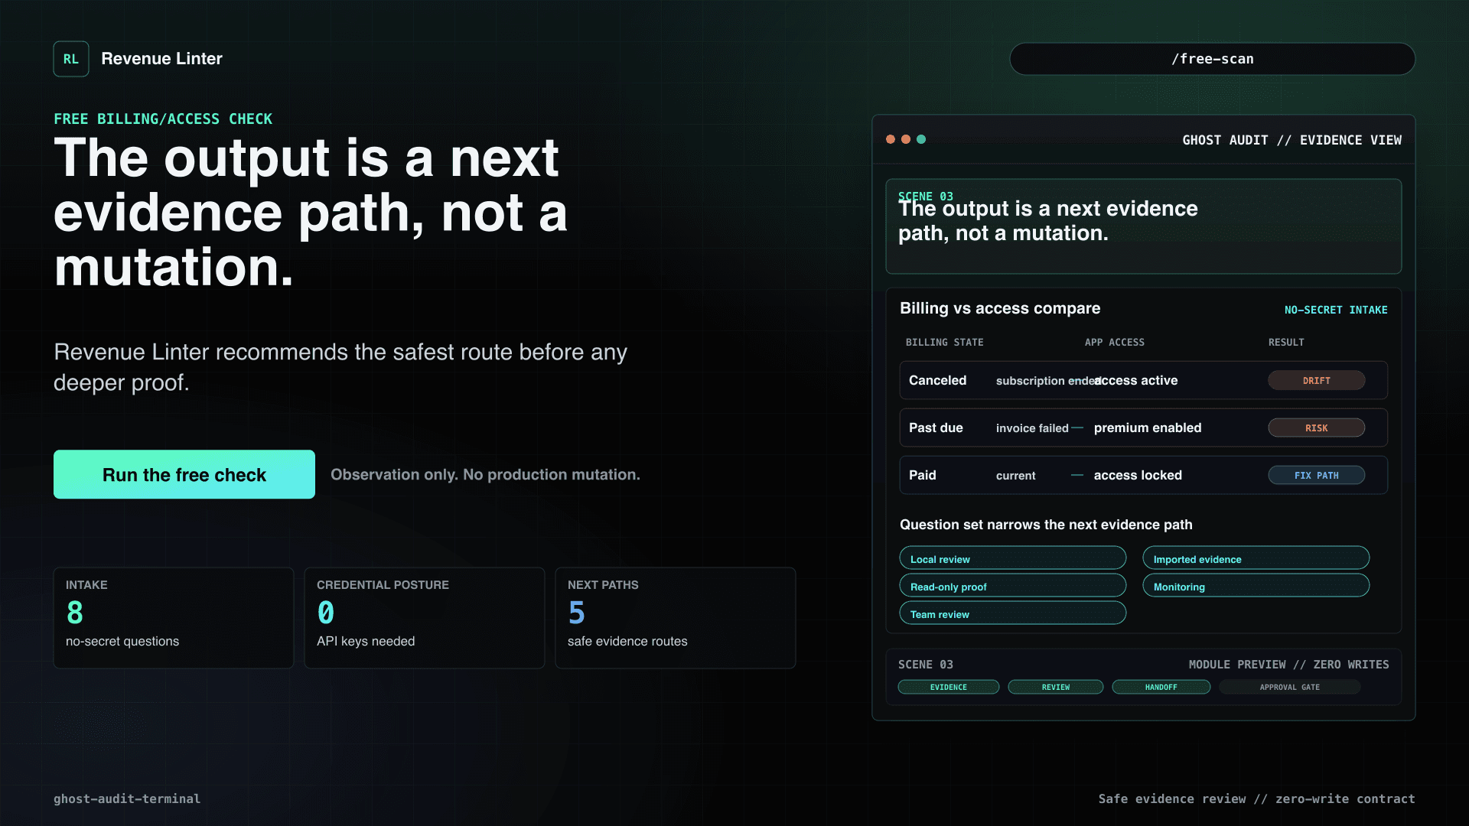Select the Team review chip
The image size is (1469, 826).
1013,613
